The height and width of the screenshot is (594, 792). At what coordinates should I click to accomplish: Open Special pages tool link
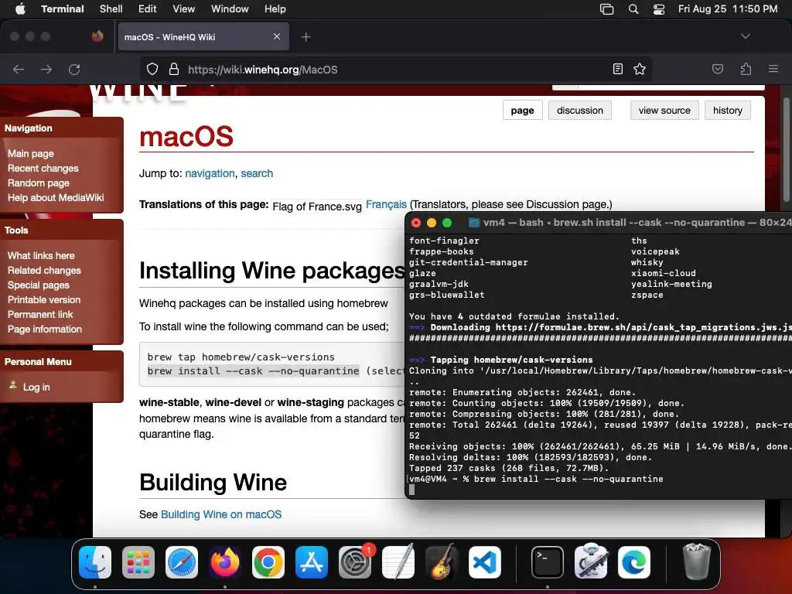tap(39, 285)
